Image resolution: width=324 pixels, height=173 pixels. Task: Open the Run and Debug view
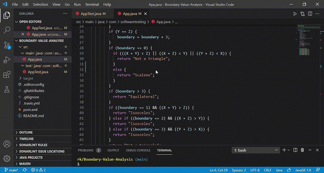[7, 60]
